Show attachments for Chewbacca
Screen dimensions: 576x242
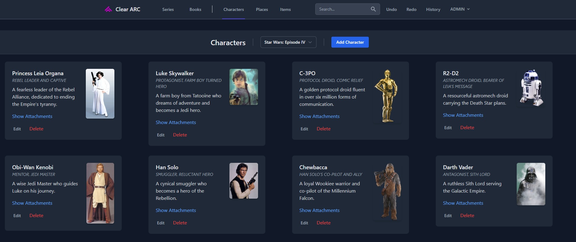coord(319,210)
